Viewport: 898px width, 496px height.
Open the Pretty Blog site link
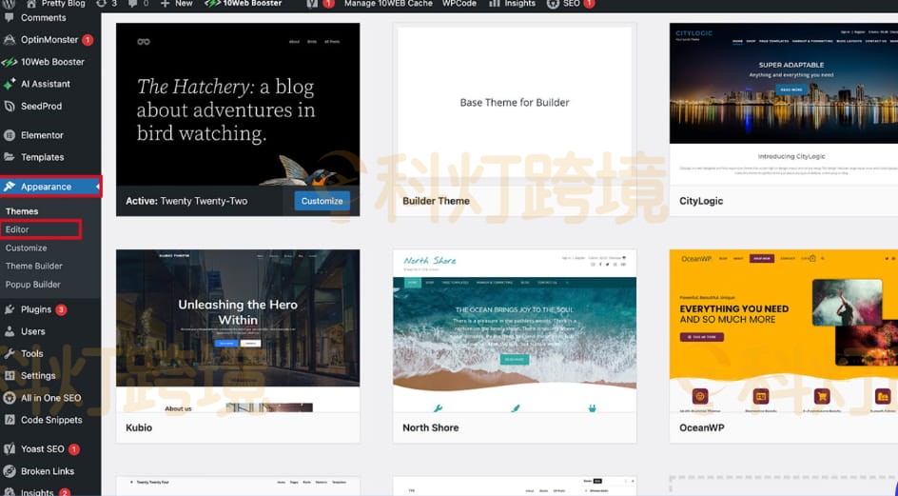pyautogui.click(x=63, y=4)
